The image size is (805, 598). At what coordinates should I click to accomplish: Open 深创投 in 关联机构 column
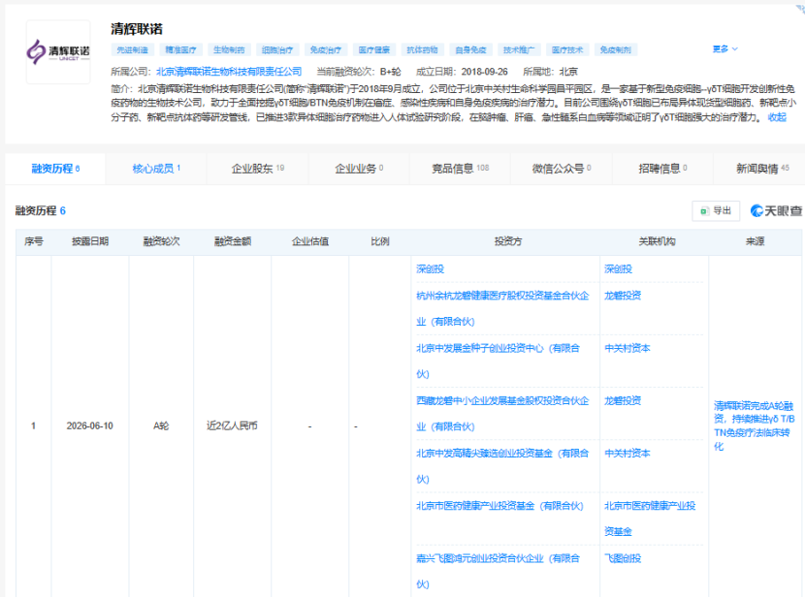coord(618,269)
